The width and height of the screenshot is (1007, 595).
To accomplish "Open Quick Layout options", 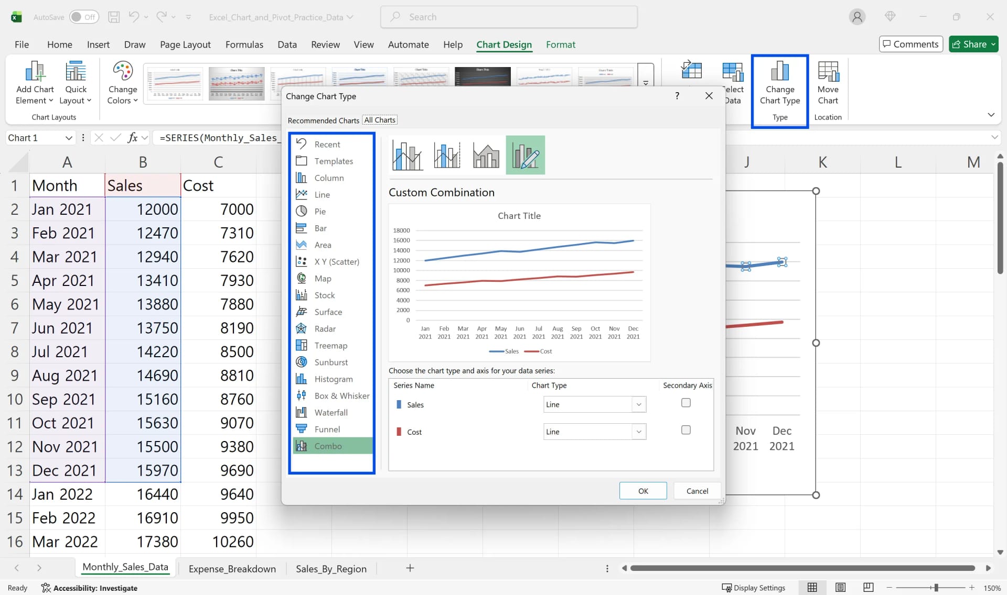I will click(76, 83).
